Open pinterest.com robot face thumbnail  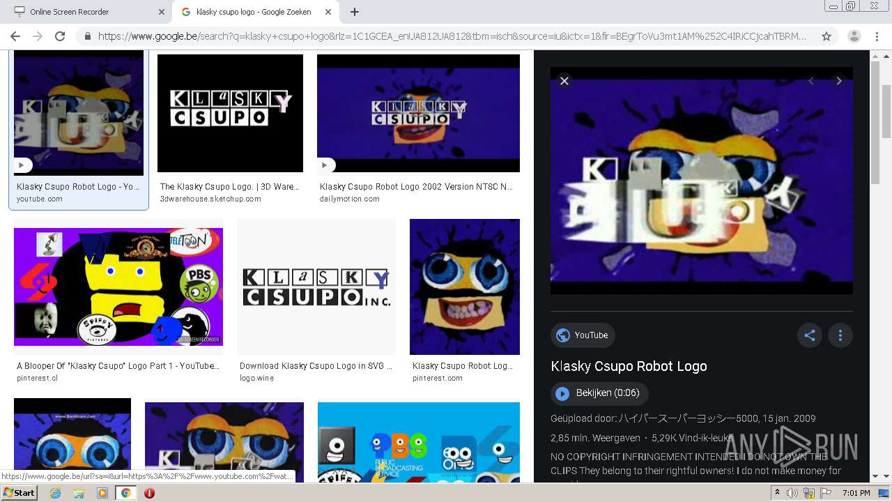point(465,287)
